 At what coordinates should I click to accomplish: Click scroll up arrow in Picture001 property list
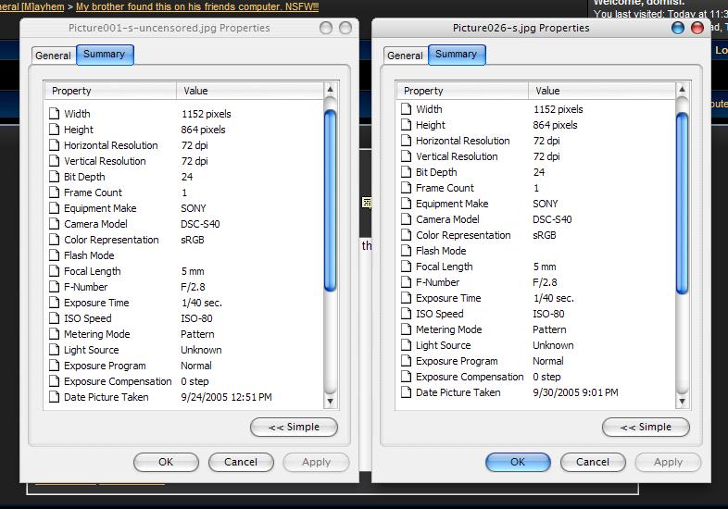pos(330,89)
